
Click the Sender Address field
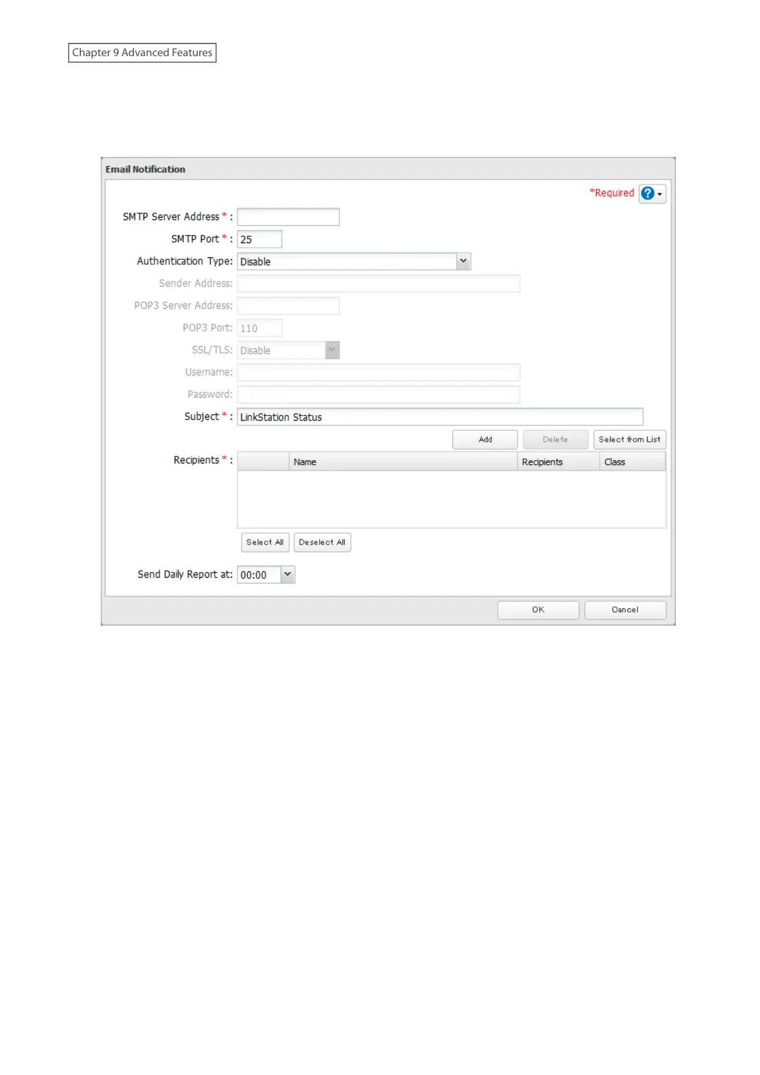[378, 283]
